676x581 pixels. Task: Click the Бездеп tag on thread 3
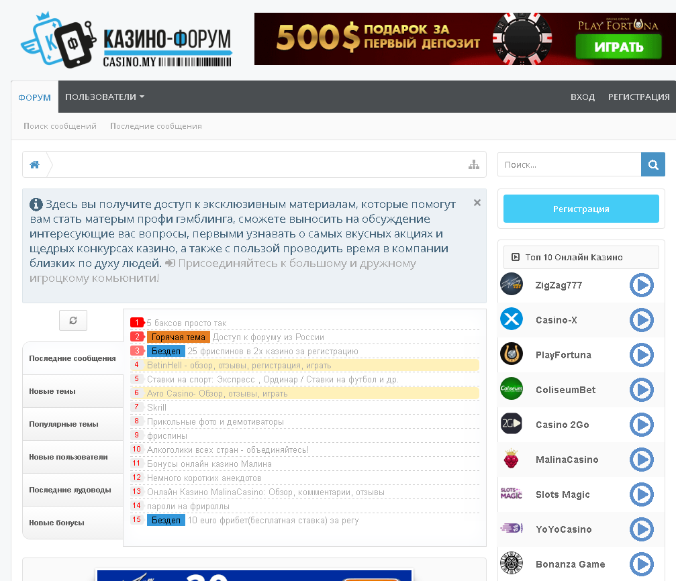click(x=166, y=352)
